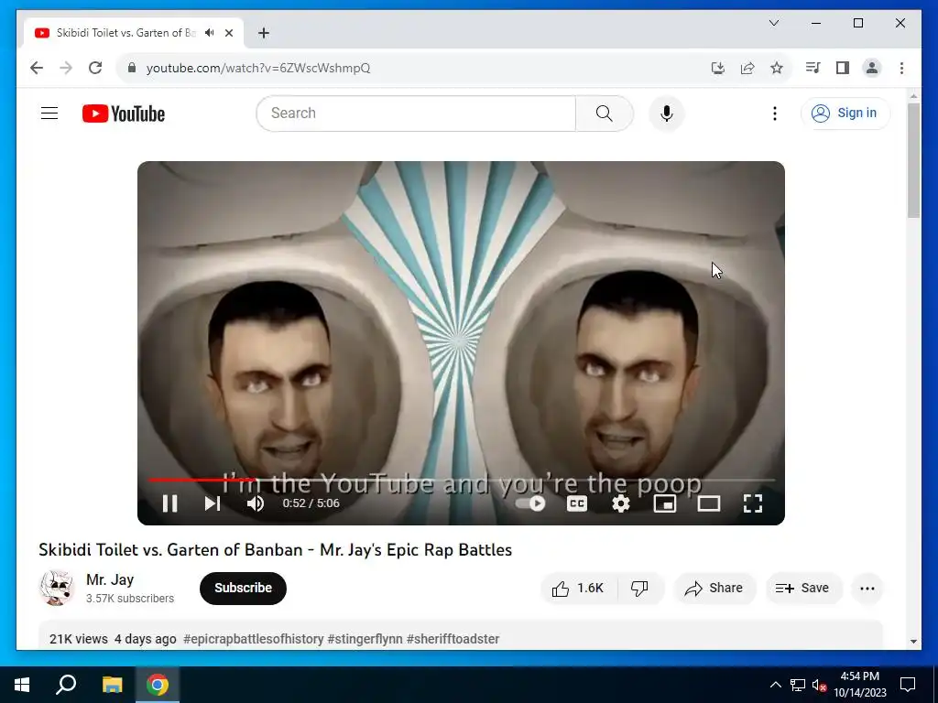Share the video
This screenshot has height=703, width=938.
click(x=714, y=589)
